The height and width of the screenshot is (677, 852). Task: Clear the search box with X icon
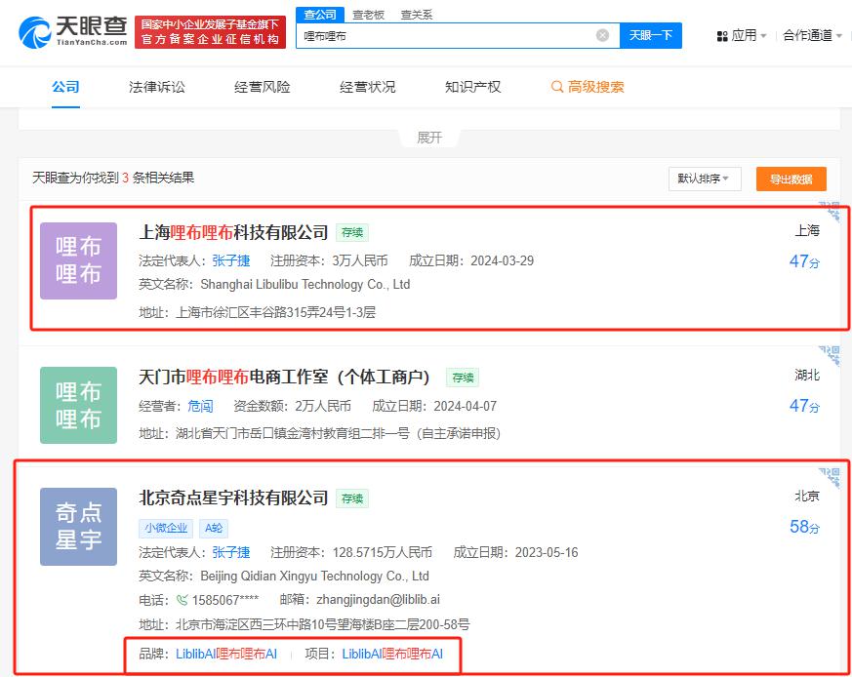pos(602,35)
